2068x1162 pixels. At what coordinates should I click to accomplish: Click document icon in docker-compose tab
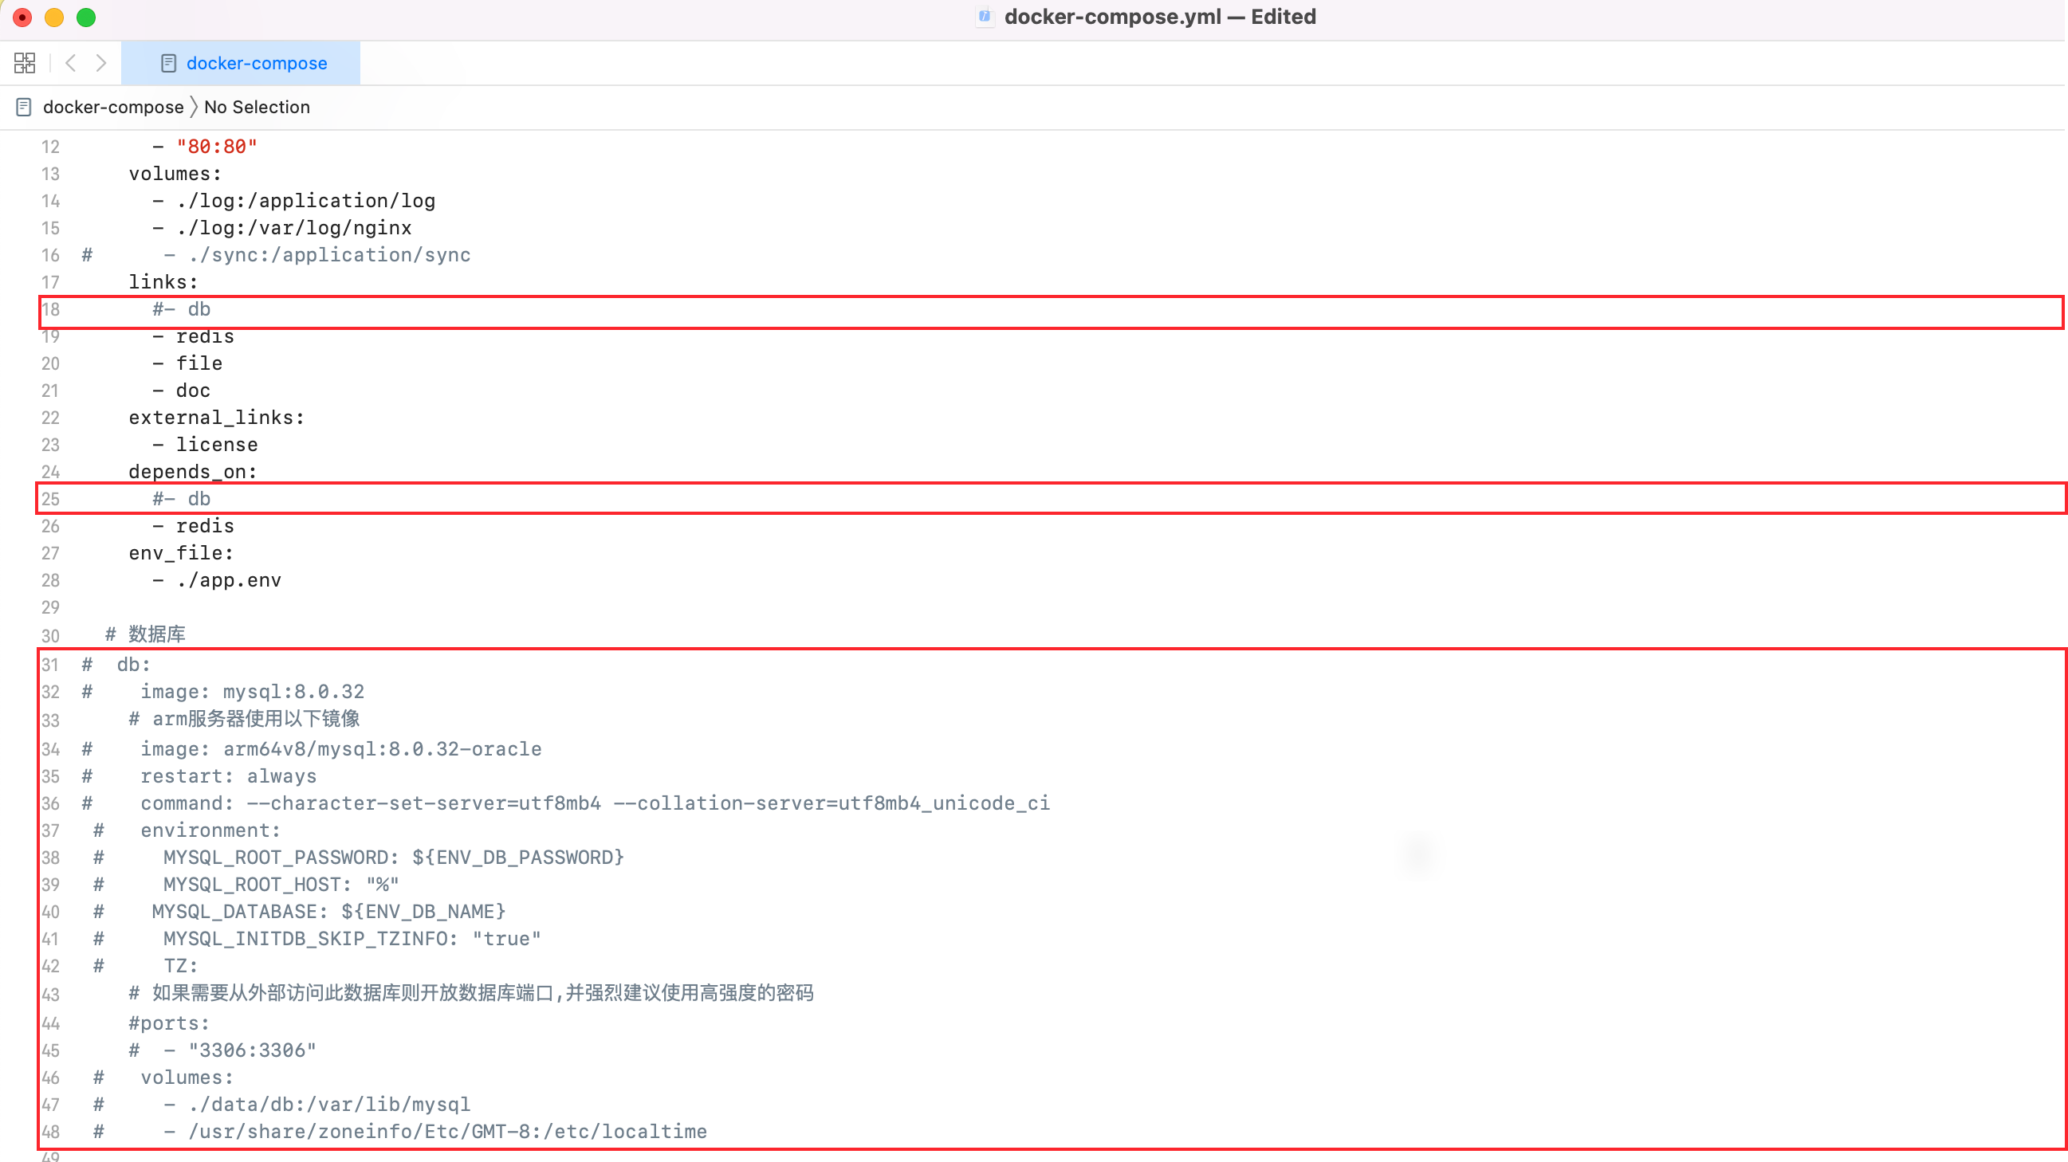point(168,63)
